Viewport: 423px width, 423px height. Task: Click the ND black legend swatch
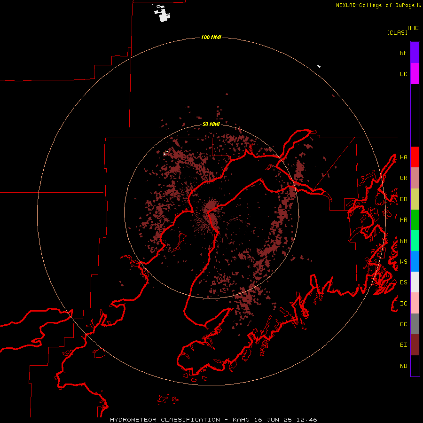(x=415, y=366)
